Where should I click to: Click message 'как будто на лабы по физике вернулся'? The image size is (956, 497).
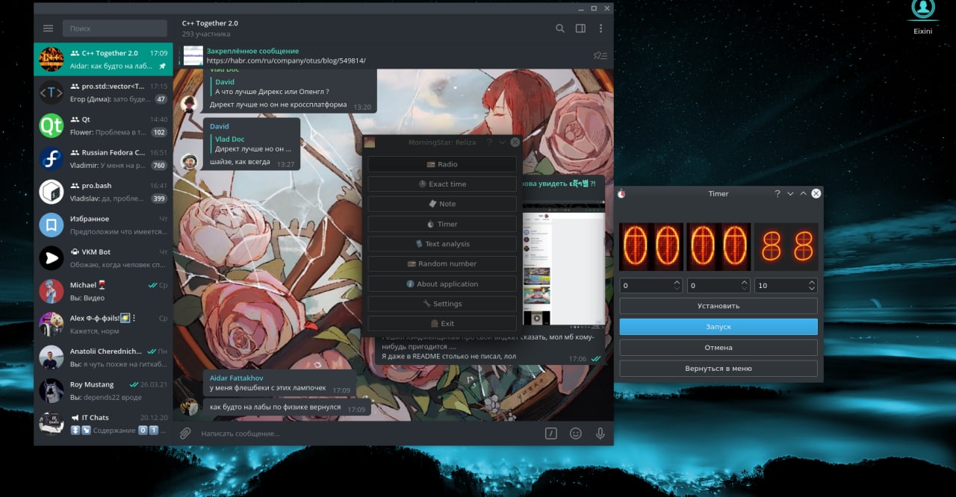pos(287,407)
